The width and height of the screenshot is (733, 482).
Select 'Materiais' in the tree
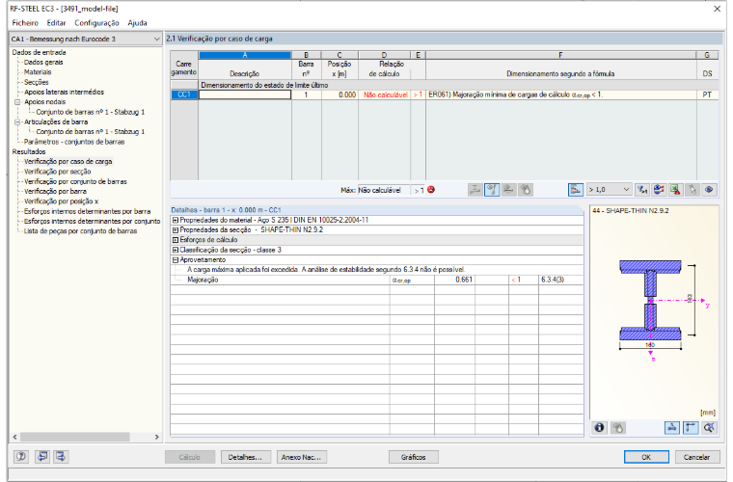click(38, 72)
